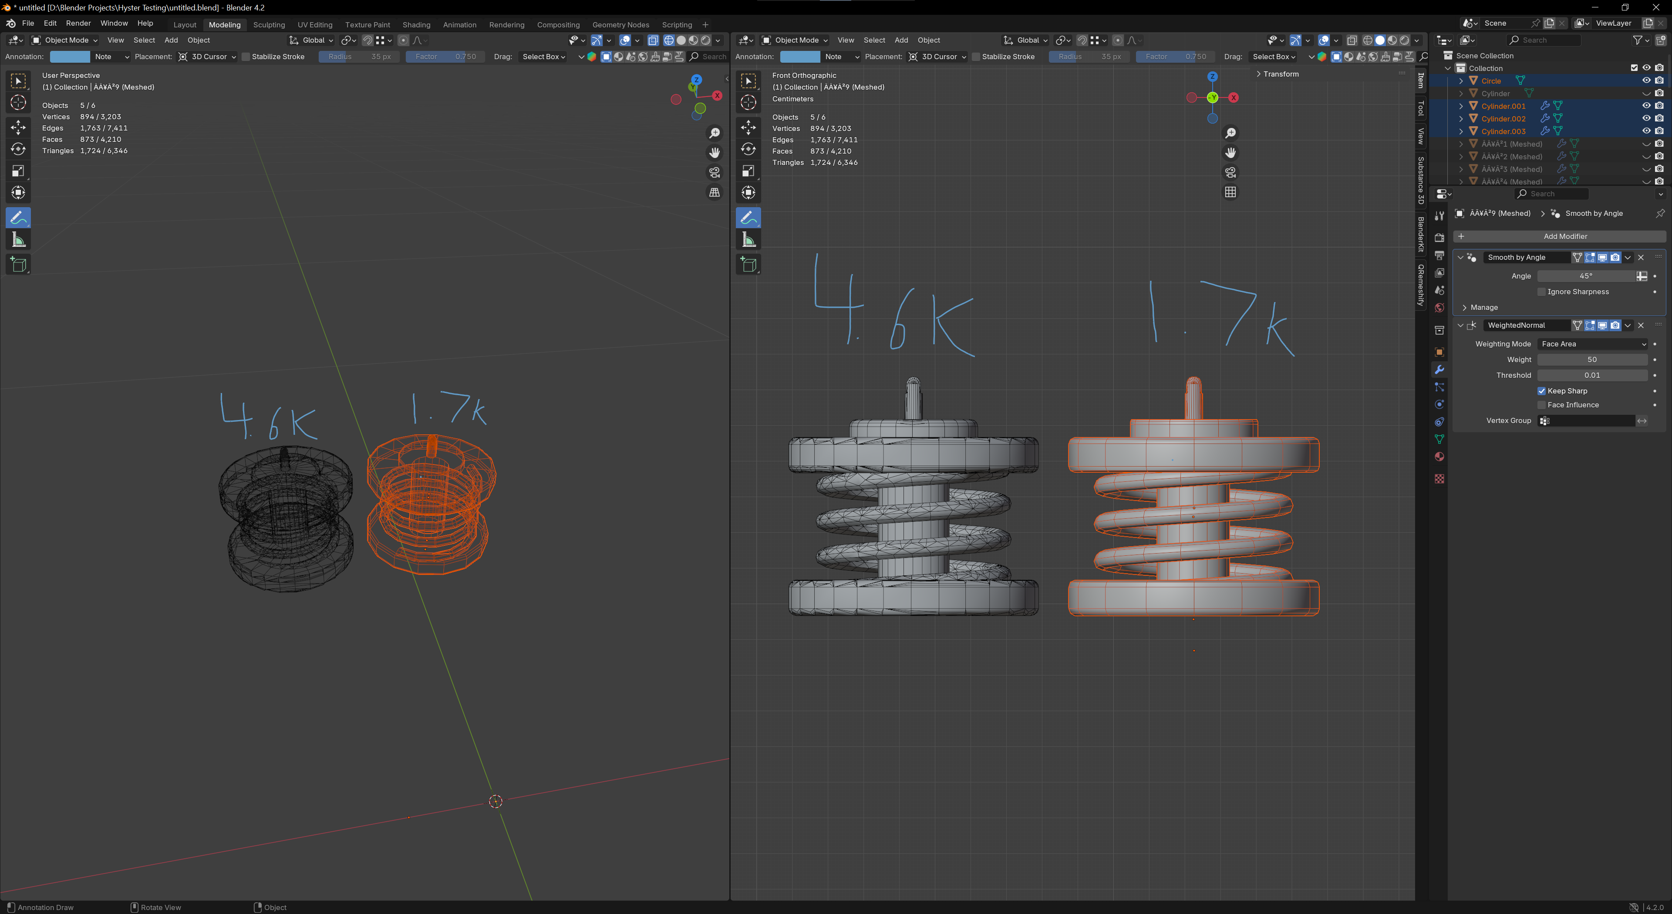
Task: Select the Rotate tool in right viewport
Action: pos(748,149)
